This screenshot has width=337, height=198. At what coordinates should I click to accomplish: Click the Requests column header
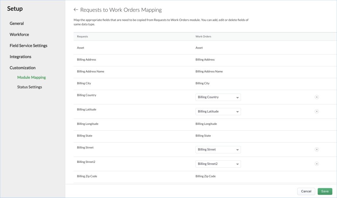[82, 36]
